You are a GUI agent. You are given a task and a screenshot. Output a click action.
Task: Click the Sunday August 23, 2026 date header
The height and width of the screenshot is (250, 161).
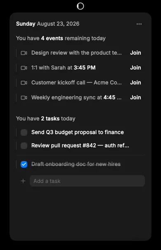[x=48, y=24]
